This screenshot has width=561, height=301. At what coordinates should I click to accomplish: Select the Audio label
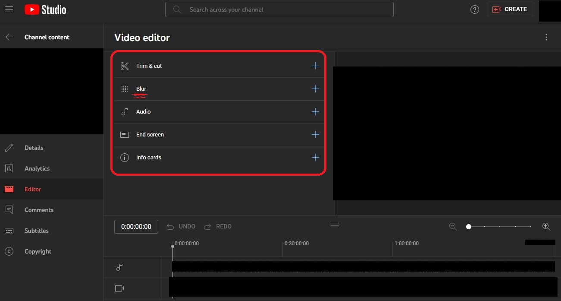pos(143,112)
